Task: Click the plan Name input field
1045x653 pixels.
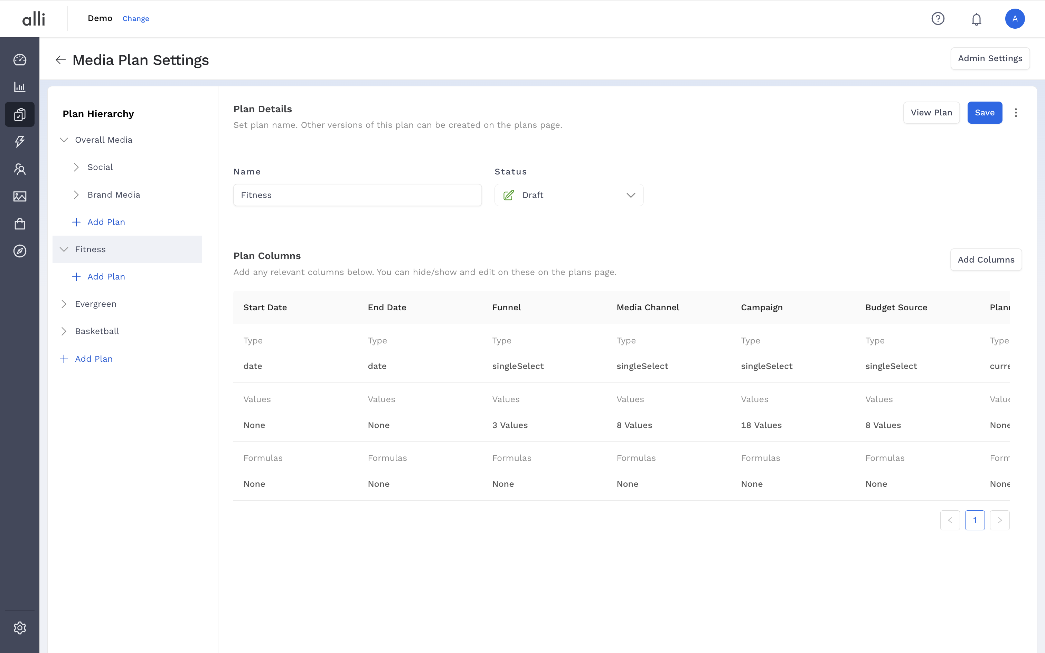Action: [357, 195]
